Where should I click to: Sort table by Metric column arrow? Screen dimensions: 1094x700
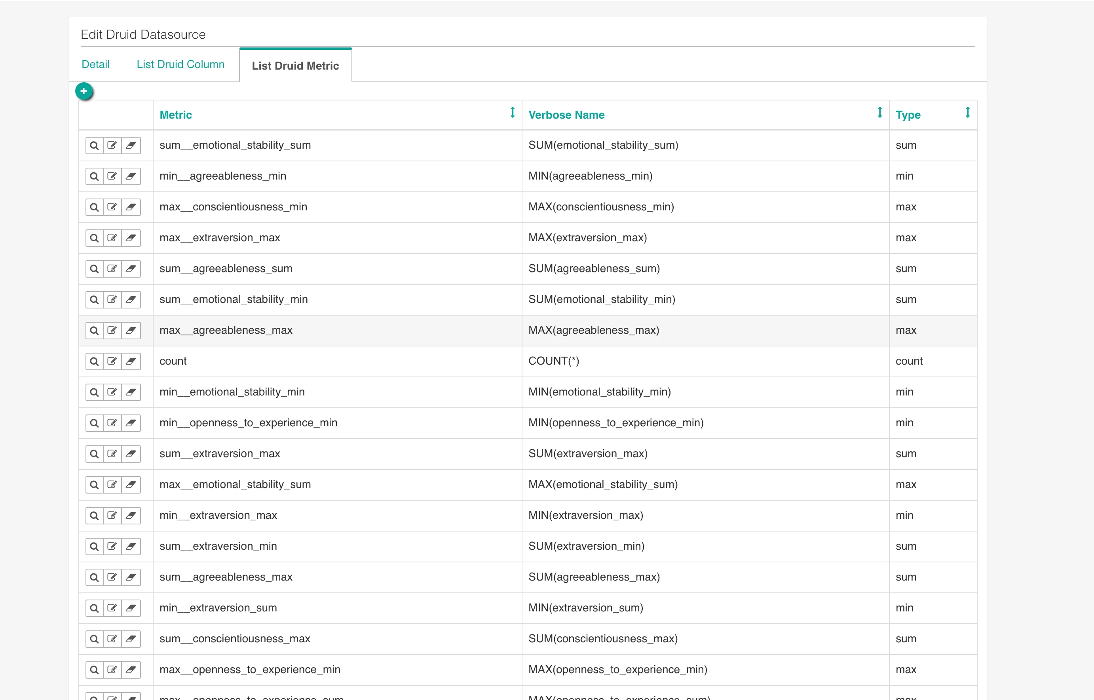click(512, 112)
